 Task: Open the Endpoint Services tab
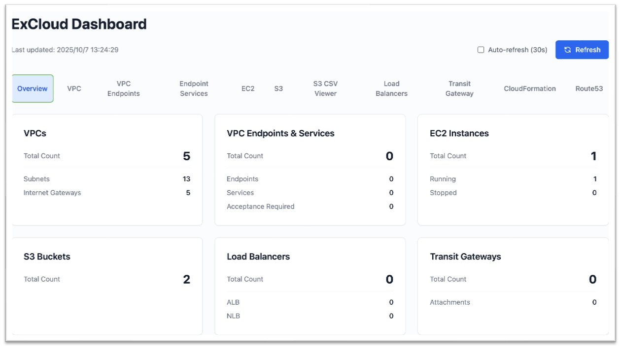click(x=194, y=88)
